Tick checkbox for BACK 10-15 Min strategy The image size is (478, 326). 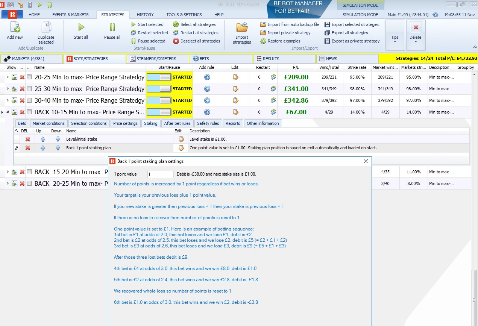[x=29, y=112]
